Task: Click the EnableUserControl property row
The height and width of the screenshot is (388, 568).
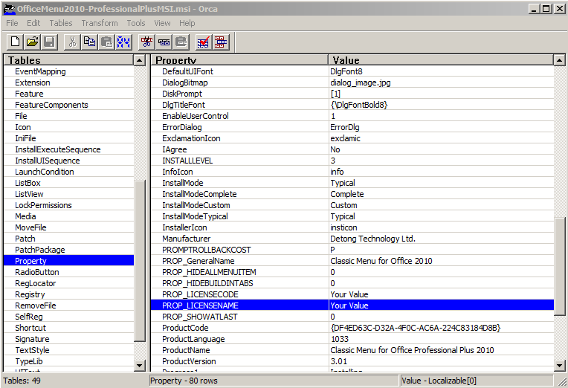Action: (352, 116)
